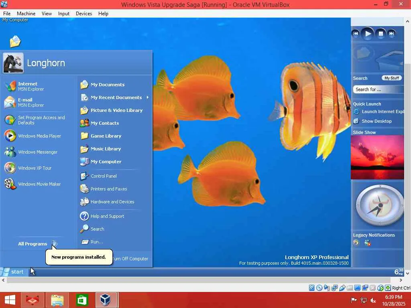Click VirtualBox optical drive status icon

coord(319,288)
